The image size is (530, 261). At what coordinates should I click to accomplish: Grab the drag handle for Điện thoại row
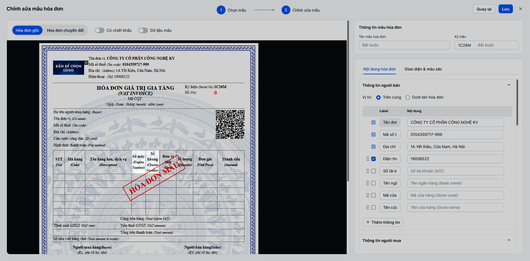(x=367, y=159)
